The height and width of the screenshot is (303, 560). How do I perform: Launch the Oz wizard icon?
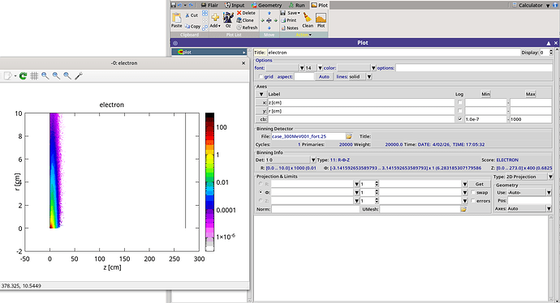[x=228, y=17]
